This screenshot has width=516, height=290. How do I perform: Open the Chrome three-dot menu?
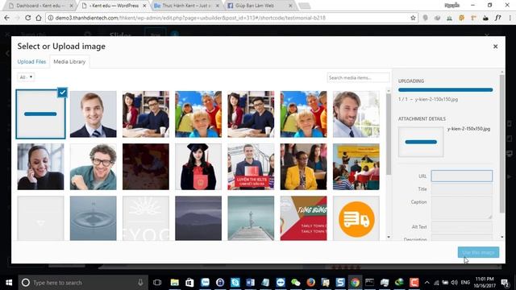coord(510,18)
